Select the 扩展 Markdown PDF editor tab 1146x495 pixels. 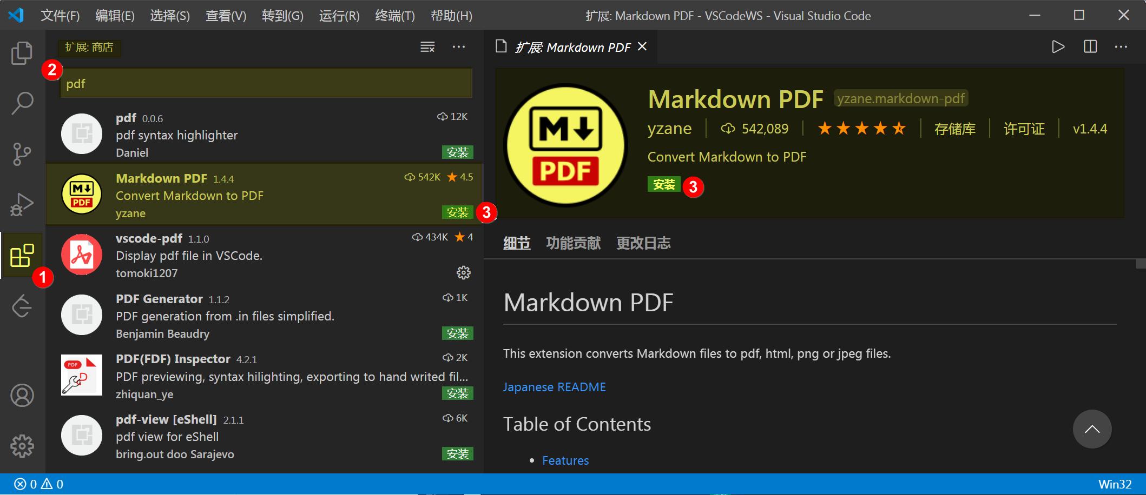571,48
